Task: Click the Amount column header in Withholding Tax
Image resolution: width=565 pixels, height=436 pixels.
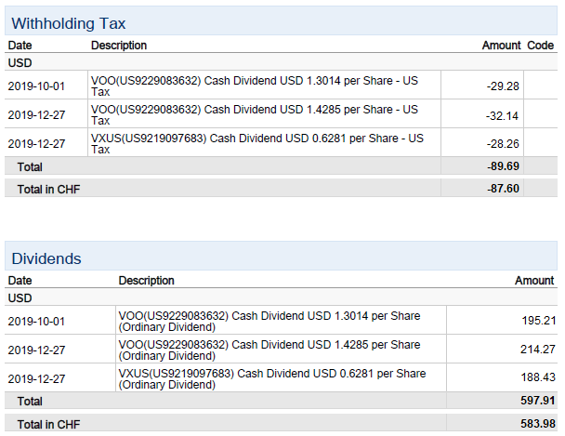Action: (501, 46)
